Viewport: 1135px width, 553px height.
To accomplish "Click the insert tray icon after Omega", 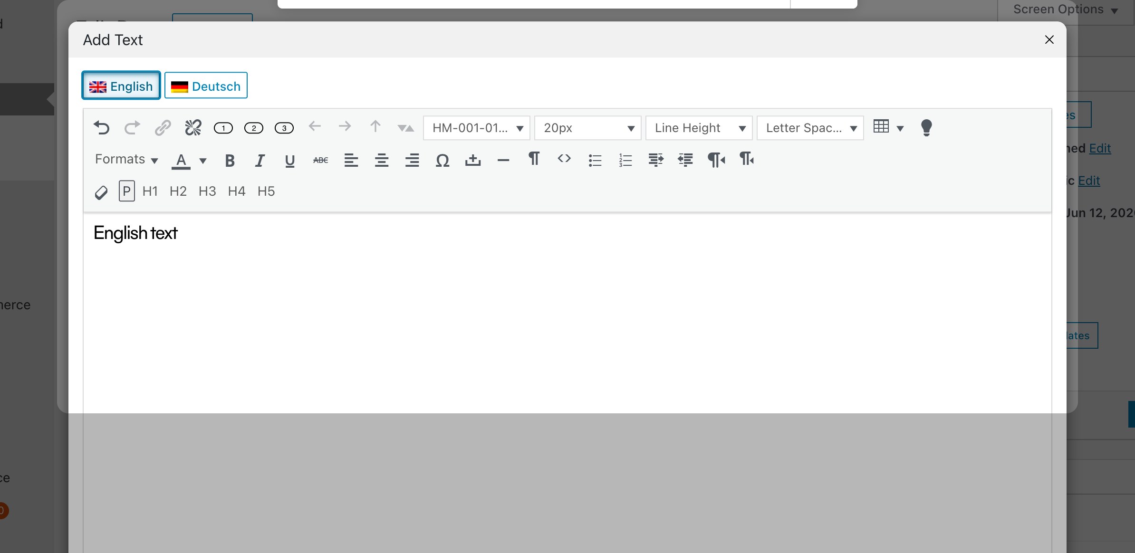I will click(473, 161).
